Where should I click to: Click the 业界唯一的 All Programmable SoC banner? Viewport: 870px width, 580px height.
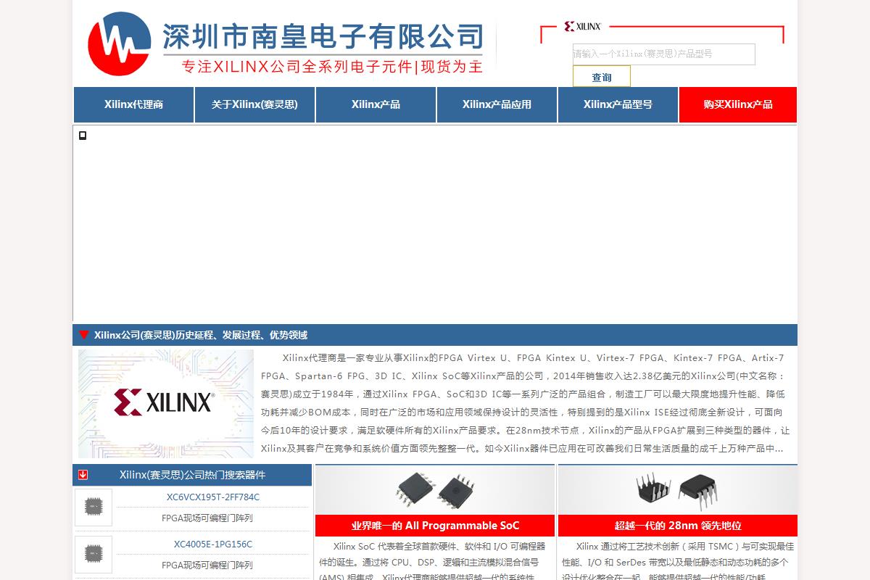[435, 526]
